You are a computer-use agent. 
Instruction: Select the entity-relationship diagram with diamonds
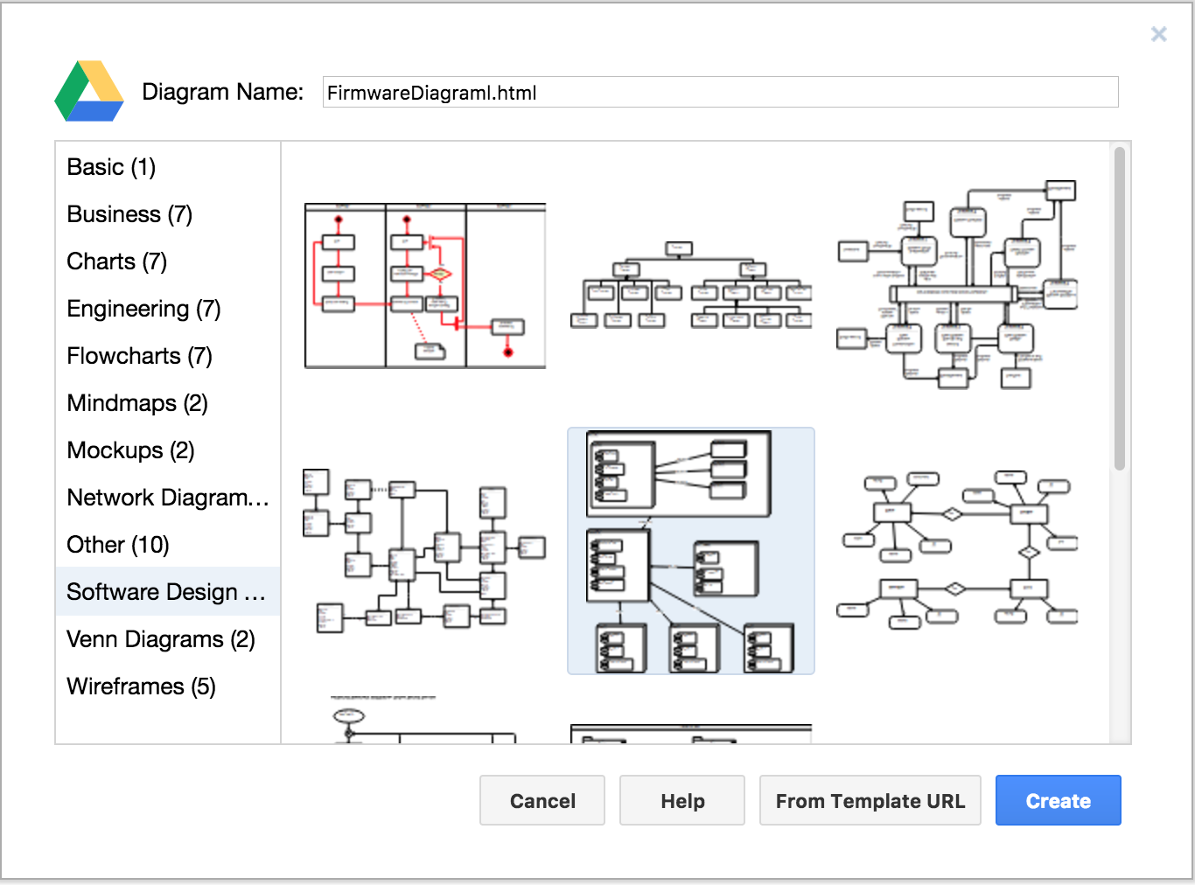tap(957, 551)
